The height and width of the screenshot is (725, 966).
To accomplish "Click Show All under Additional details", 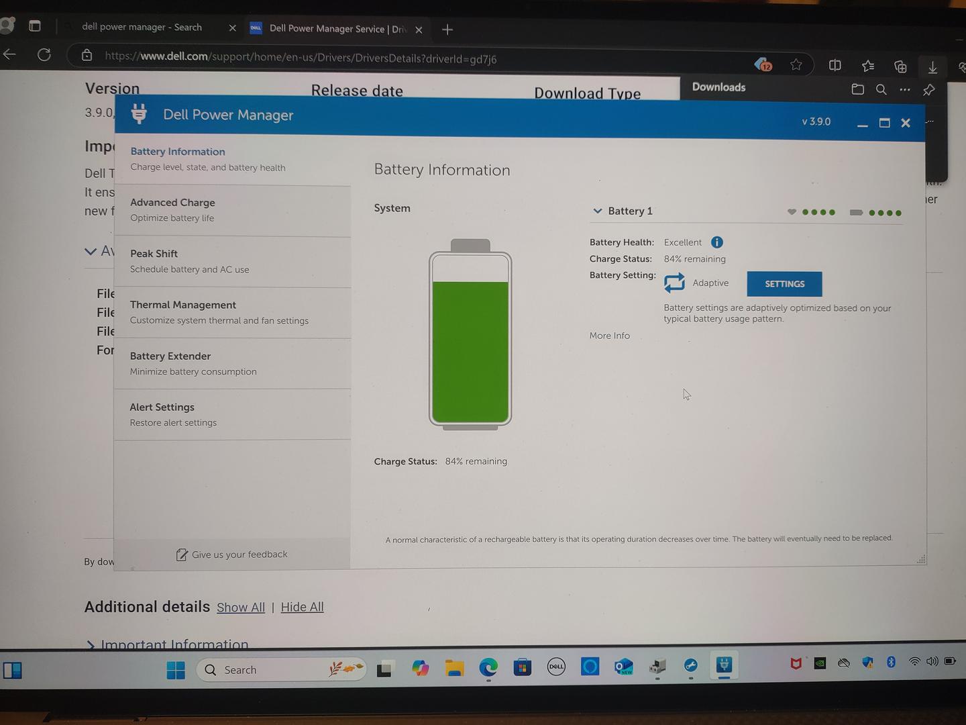I will (241, 608).
